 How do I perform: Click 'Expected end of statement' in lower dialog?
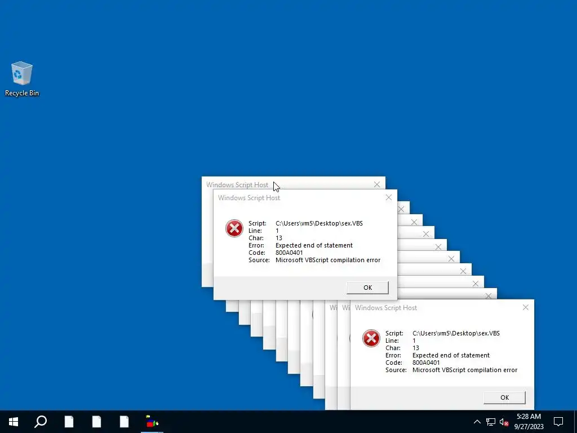(x=451, y=355)
